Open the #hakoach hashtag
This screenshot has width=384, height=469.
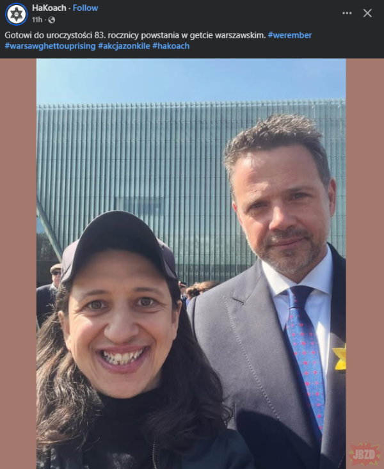pos(171,46)
